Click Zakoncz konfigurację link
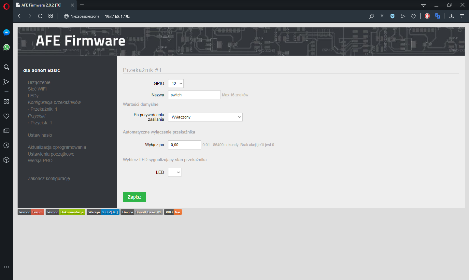 click(49, 178)
